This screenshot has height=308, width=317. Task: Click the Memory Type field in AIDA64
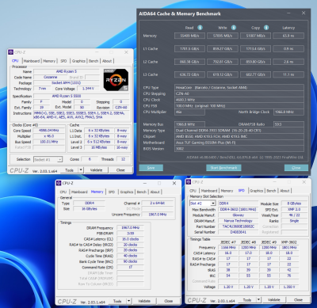(239, 131)
